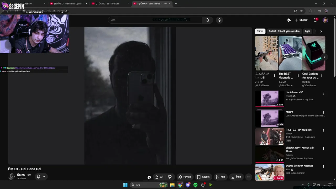Image resolution: width=336 pixels, height=189 pixels.
Task: Open the three-dot more actions under video
Action: click(249, 177)
